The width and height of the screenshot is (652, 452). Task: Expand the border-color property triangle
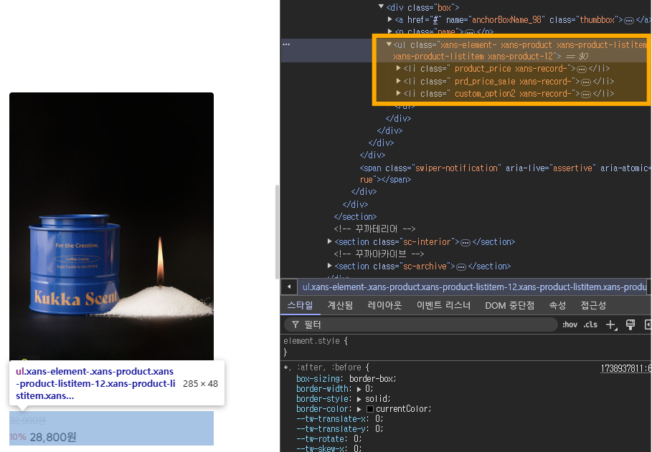pos(359,409)
